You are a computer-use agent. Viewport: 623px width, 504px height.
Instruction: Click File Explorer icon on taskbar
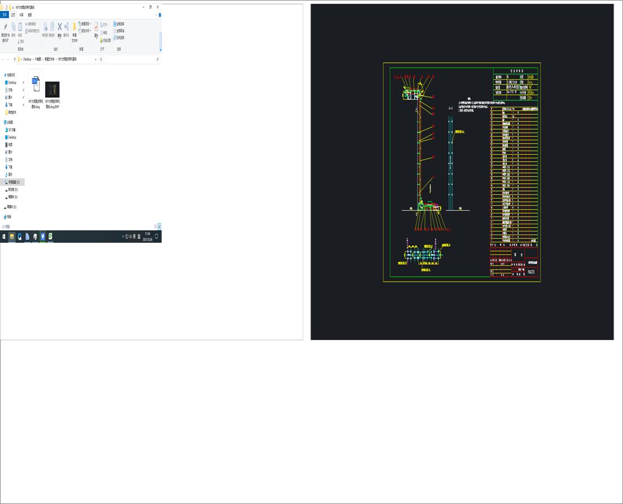12,237
